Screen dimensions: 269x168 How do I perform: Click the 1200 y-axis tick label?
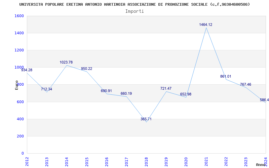19,50
